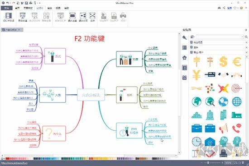Open the library menu dropdown left of search box
This screenshot has width=249, height=166.
tap(192, 37)
